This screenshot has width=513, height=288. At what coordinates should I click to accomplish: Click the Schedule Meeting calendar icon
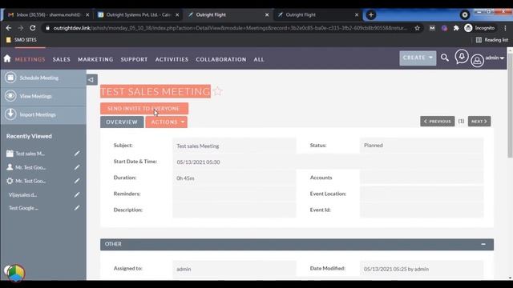10,78
